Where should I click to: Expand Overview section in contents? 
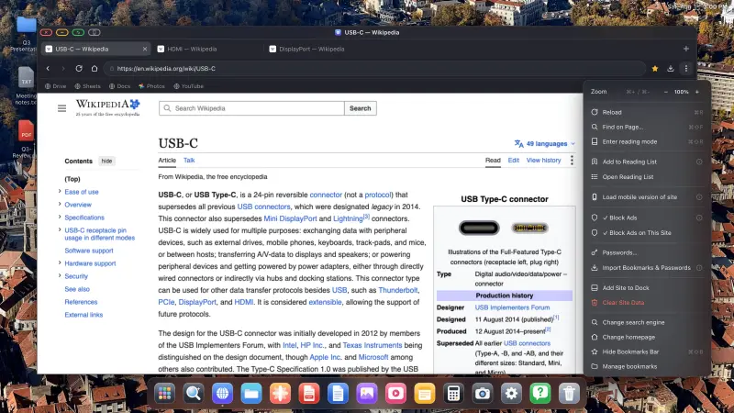[x=60, y=204]
